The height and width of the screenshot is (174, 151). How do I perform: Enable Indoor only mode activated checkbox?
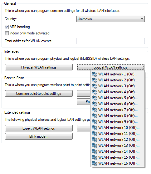[x=7, y=33]
